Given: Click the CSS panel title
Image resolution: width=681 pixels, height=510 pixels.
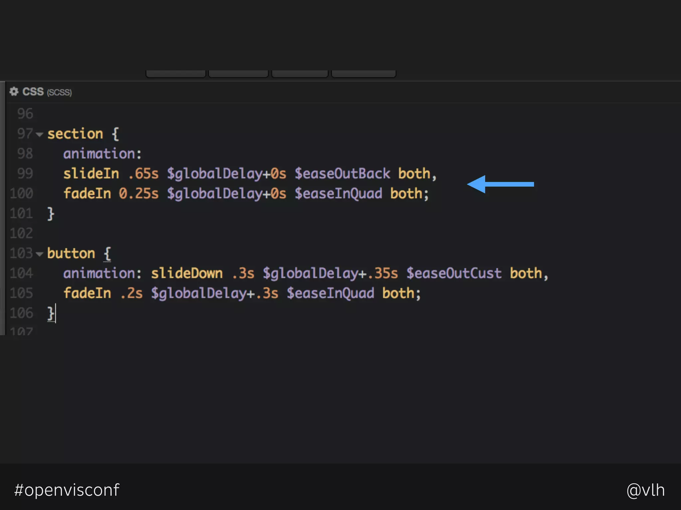Looking at the screenshot, I should click(x=33, y=92).
